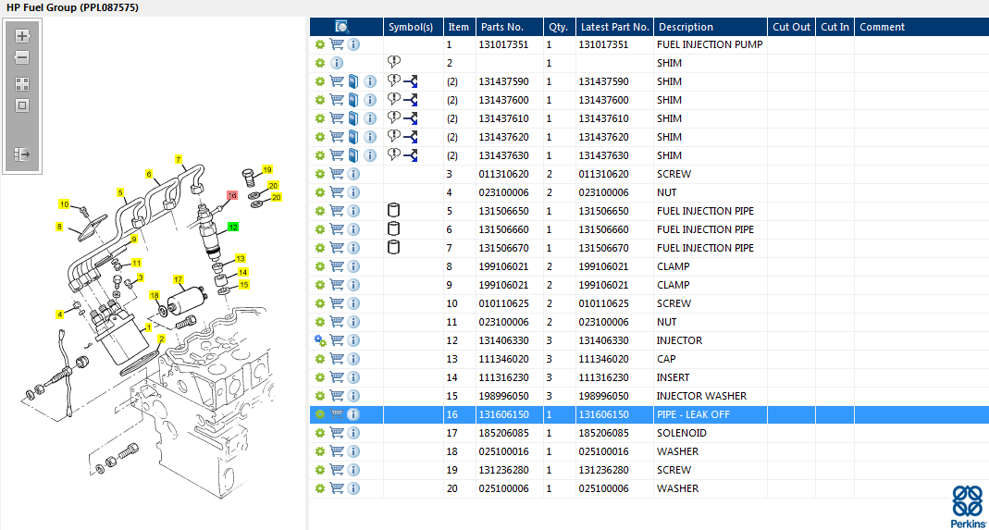Click red callout 16 in the diagram
Screen dimensions: 989x530
point(232,196)
